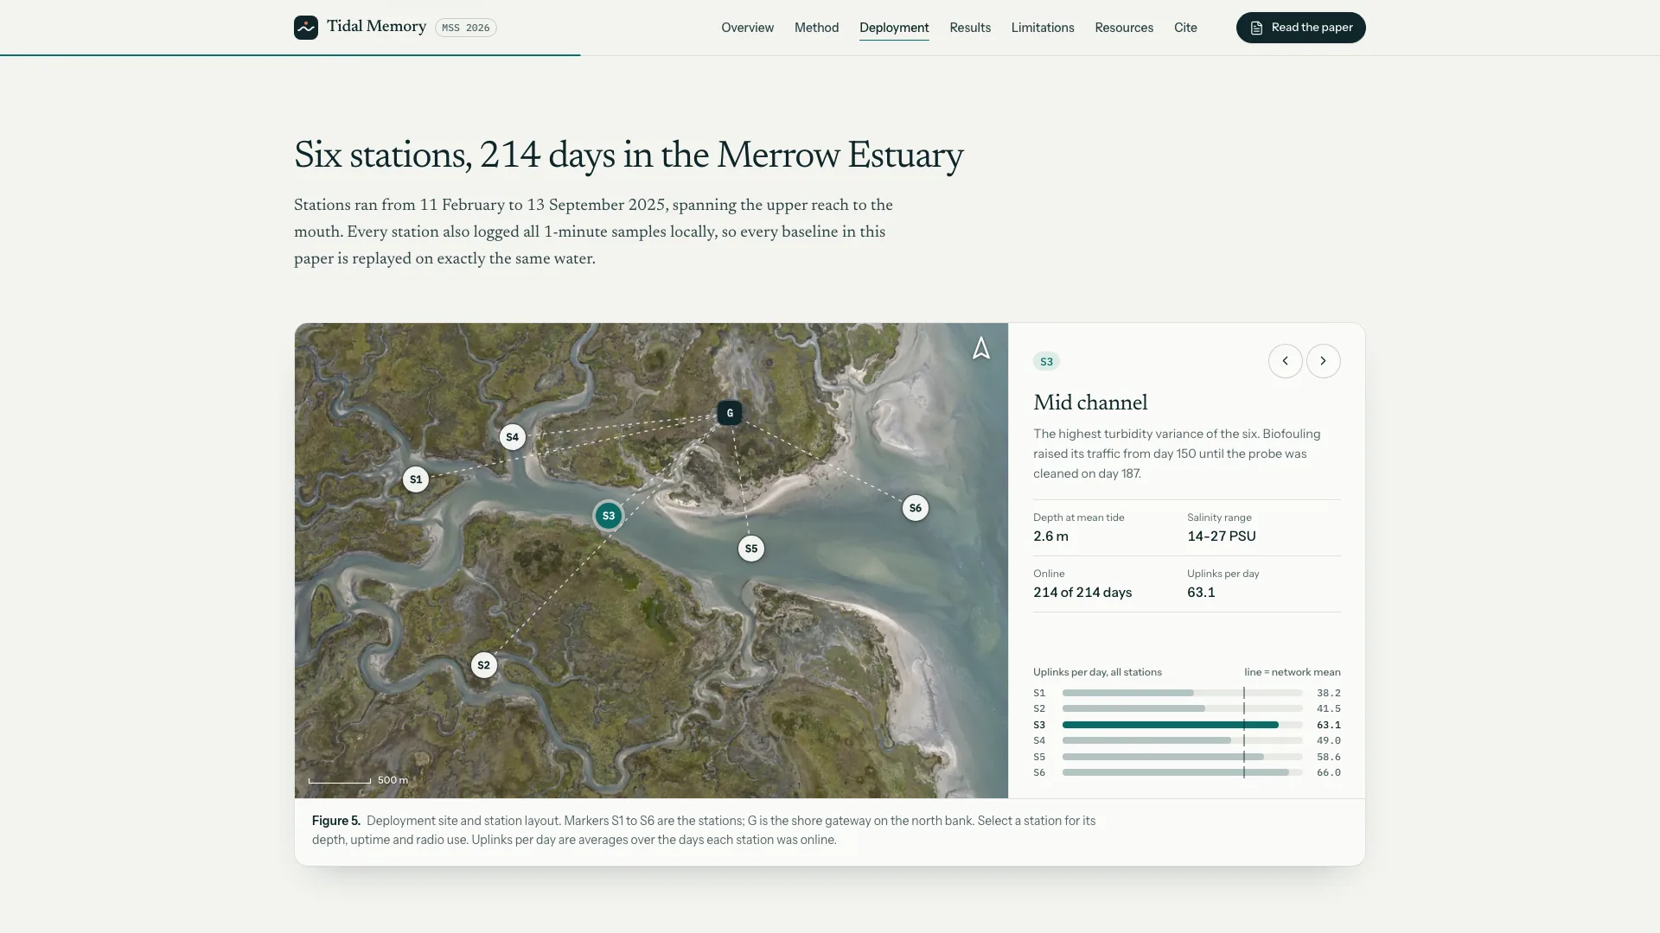Click the Read the paper button
1660x933 pixels.
click(x=1301, y=28)
